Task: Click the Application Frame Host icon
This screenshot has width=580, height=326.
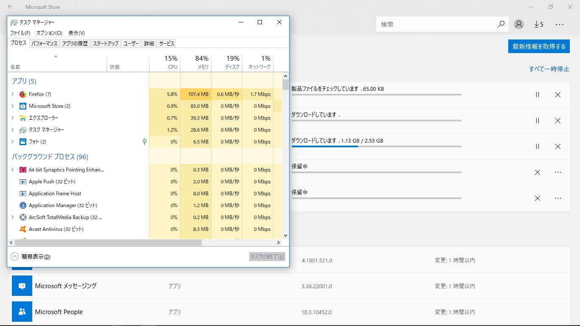Action: [23, 194]
